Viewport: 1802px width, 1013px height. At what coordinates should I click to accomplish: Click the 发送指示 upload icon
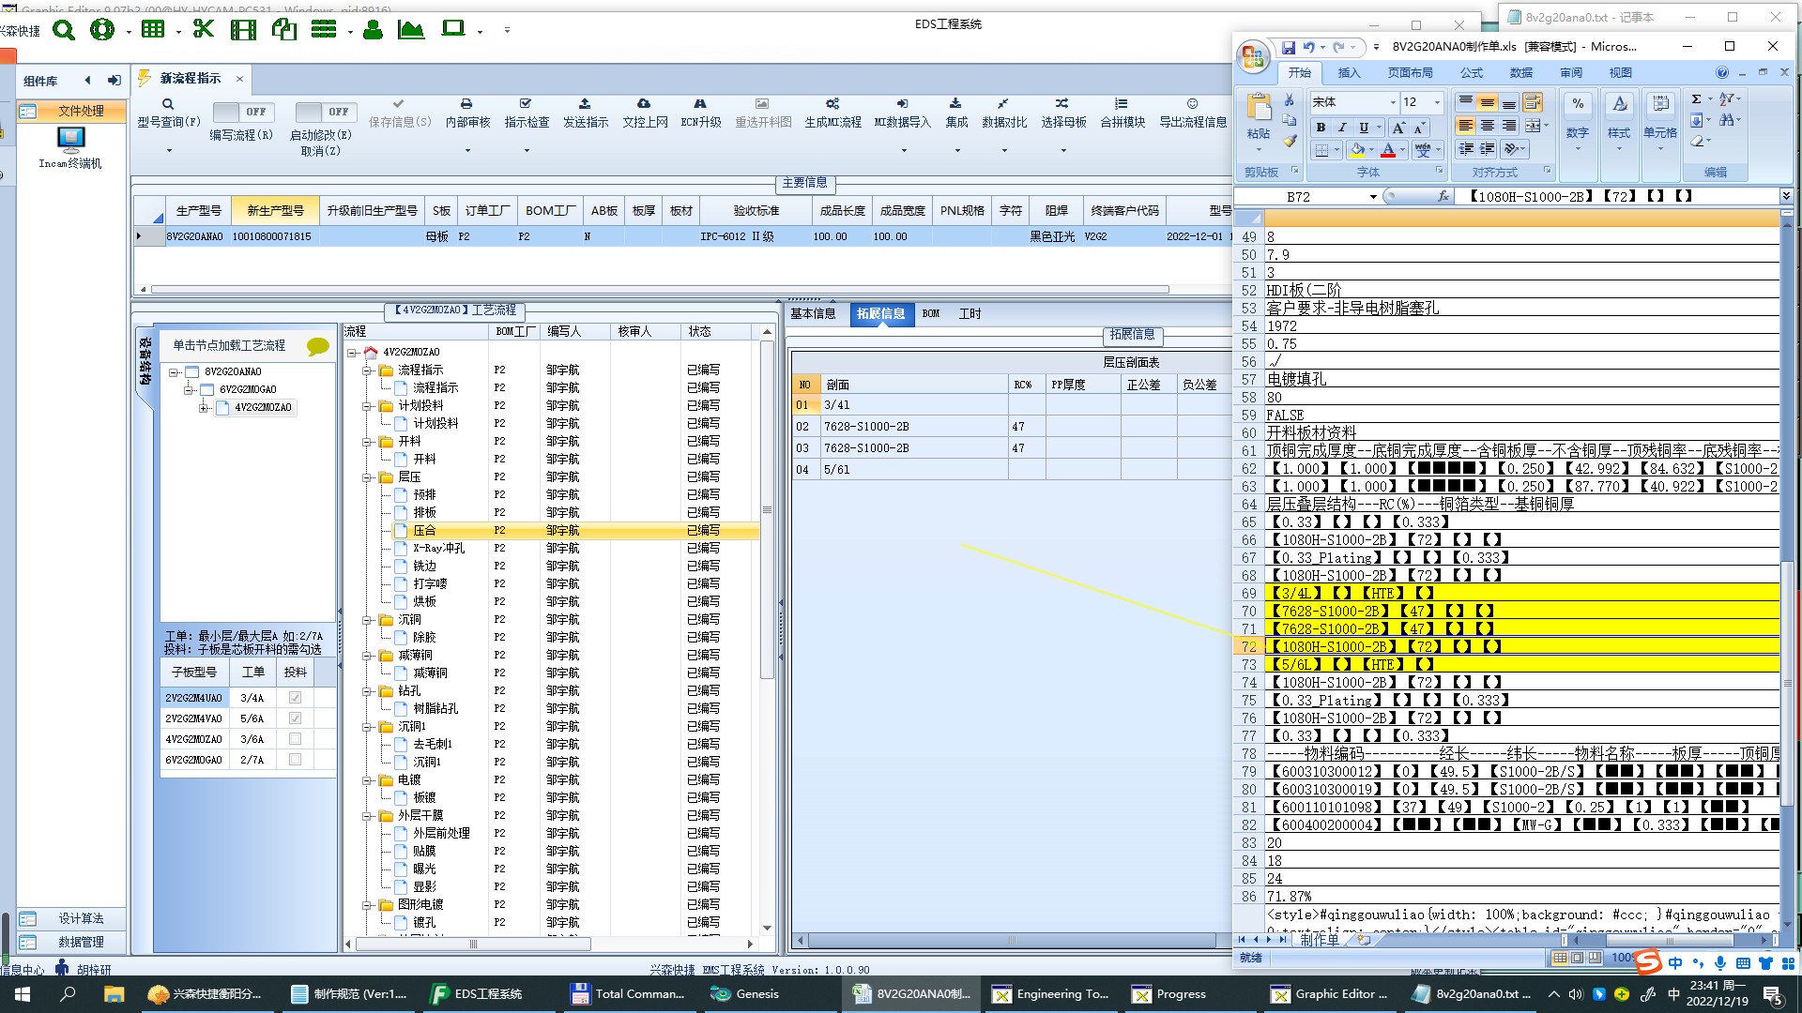585,104
